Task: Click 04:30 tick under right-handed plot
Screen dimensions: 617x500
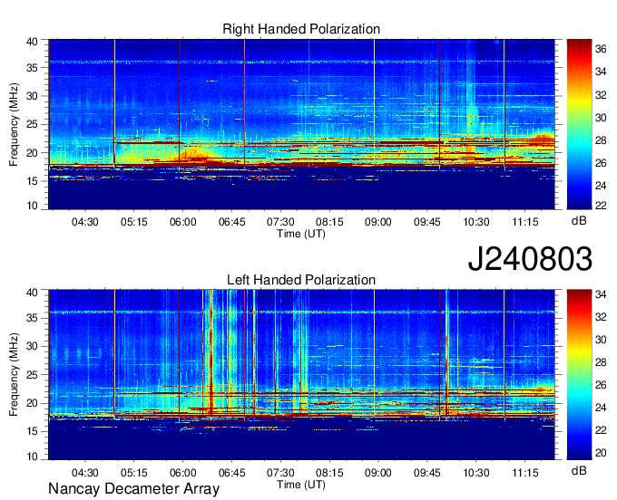Action: pos(85,222)
